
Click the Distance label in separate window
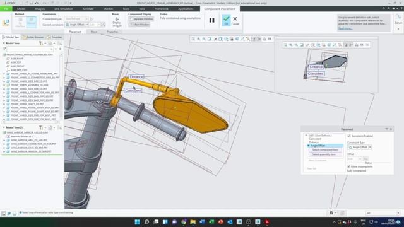tap(316, 67)
